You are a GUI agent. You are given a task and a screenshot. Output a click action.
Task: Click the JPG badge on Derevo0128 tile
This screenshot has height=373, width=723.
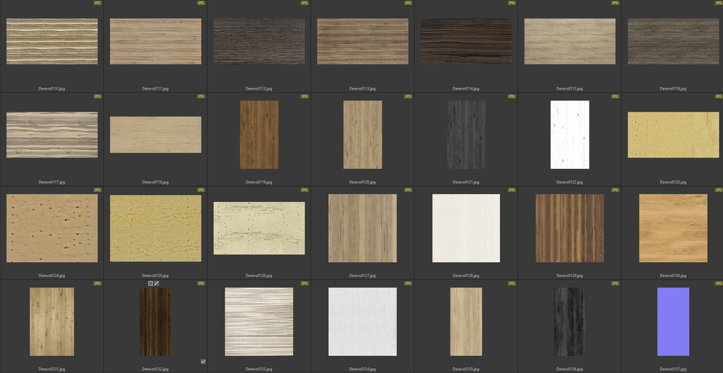pos(512,190)
